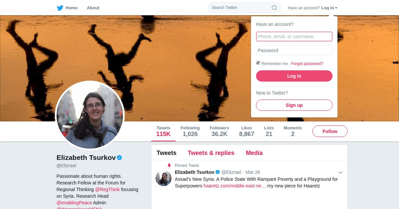399x209 pixels.
Task: Switch to the Tweets & replies tab
Action: (211, 153)
